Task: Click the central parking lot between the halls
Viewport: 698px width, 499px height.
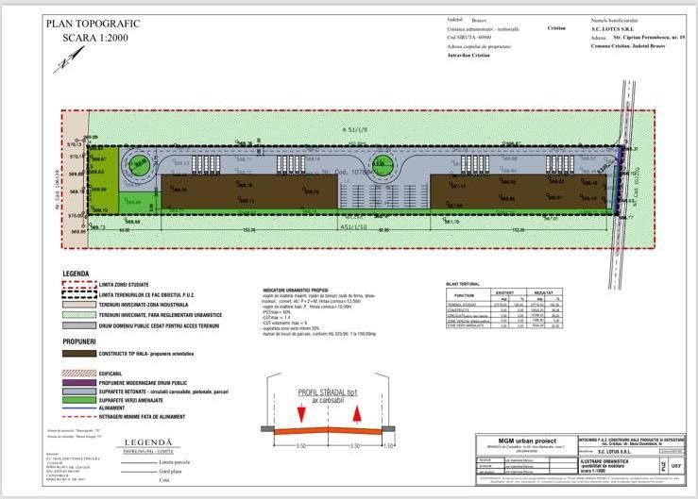Action: tap(383, 196)
